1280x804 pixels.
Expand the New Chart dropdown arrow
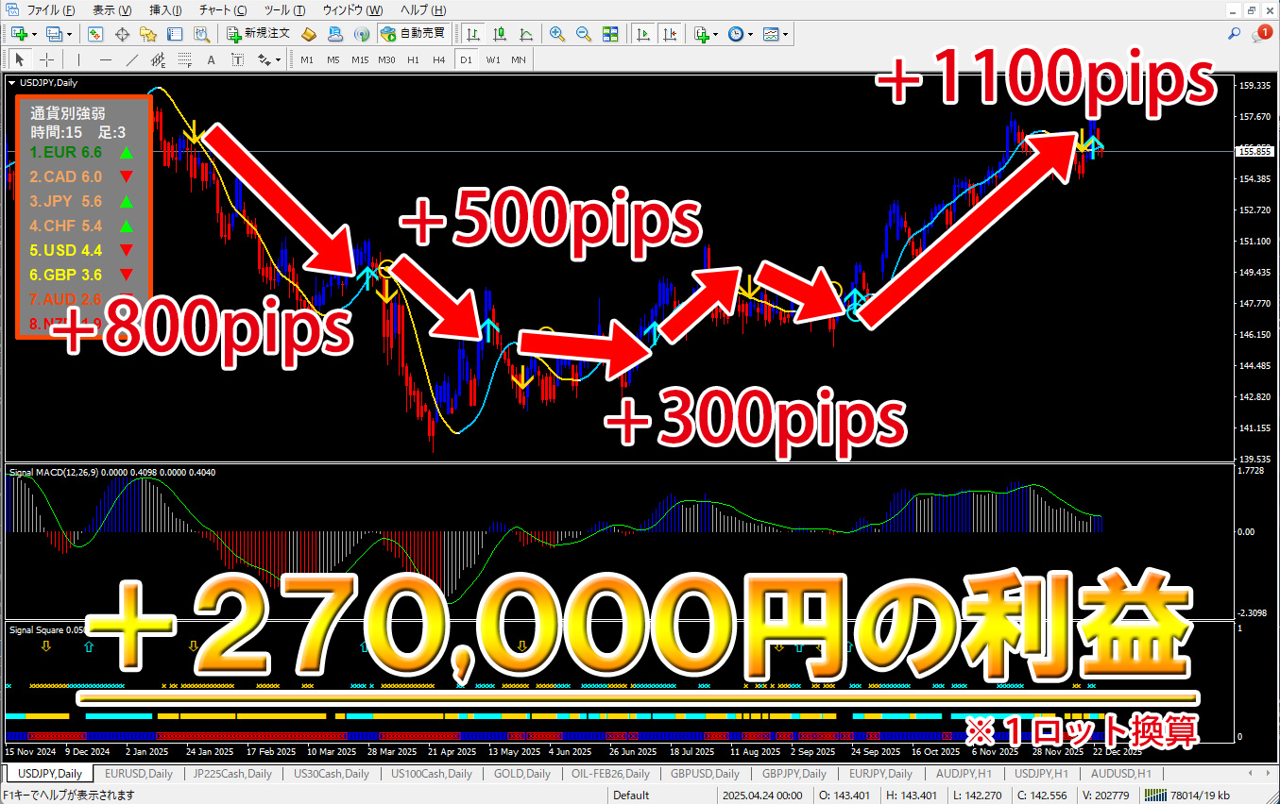click(34, 34)
